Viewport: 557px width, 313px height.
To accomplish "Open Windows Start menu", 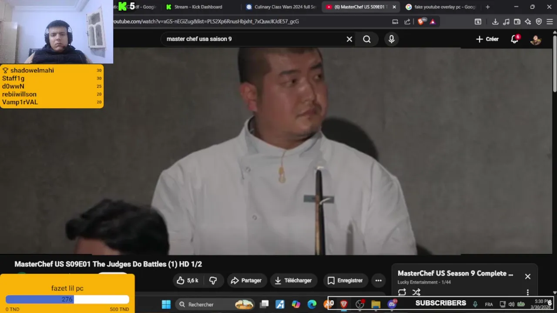I will tap(166, 304).
